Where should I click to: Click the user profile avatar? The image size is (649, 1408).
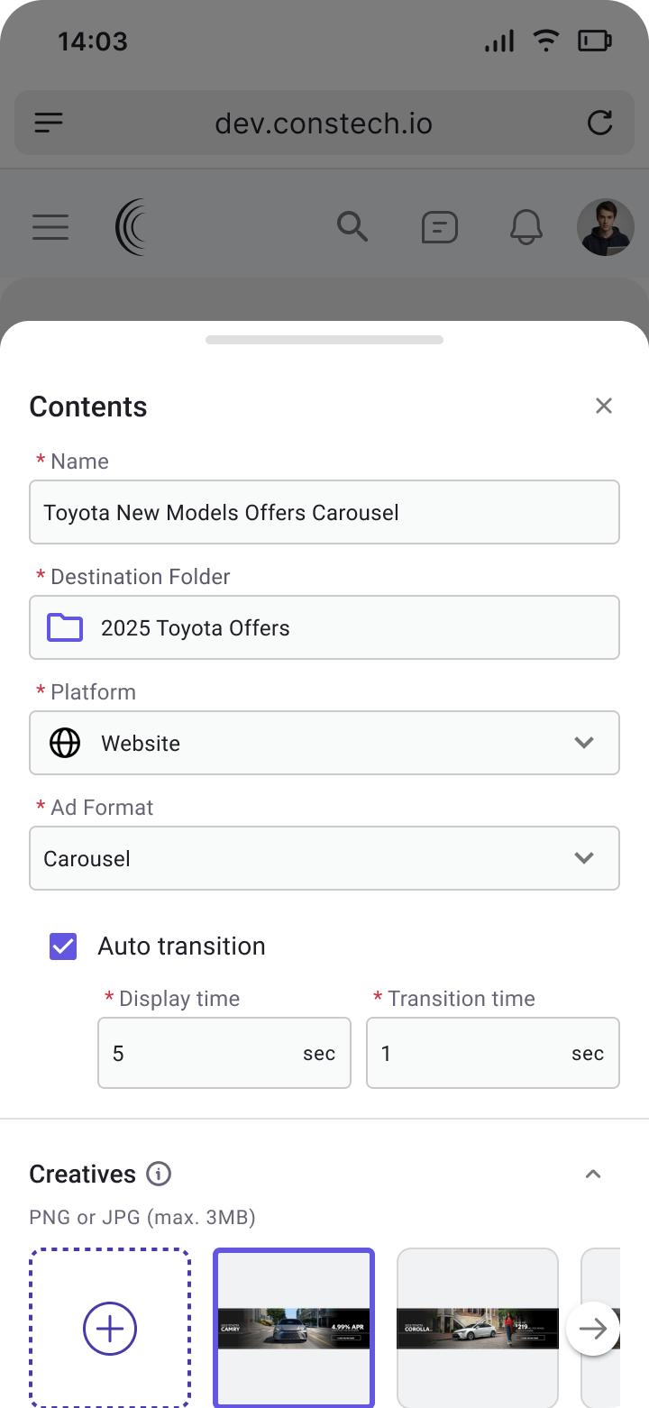(605, 227)
